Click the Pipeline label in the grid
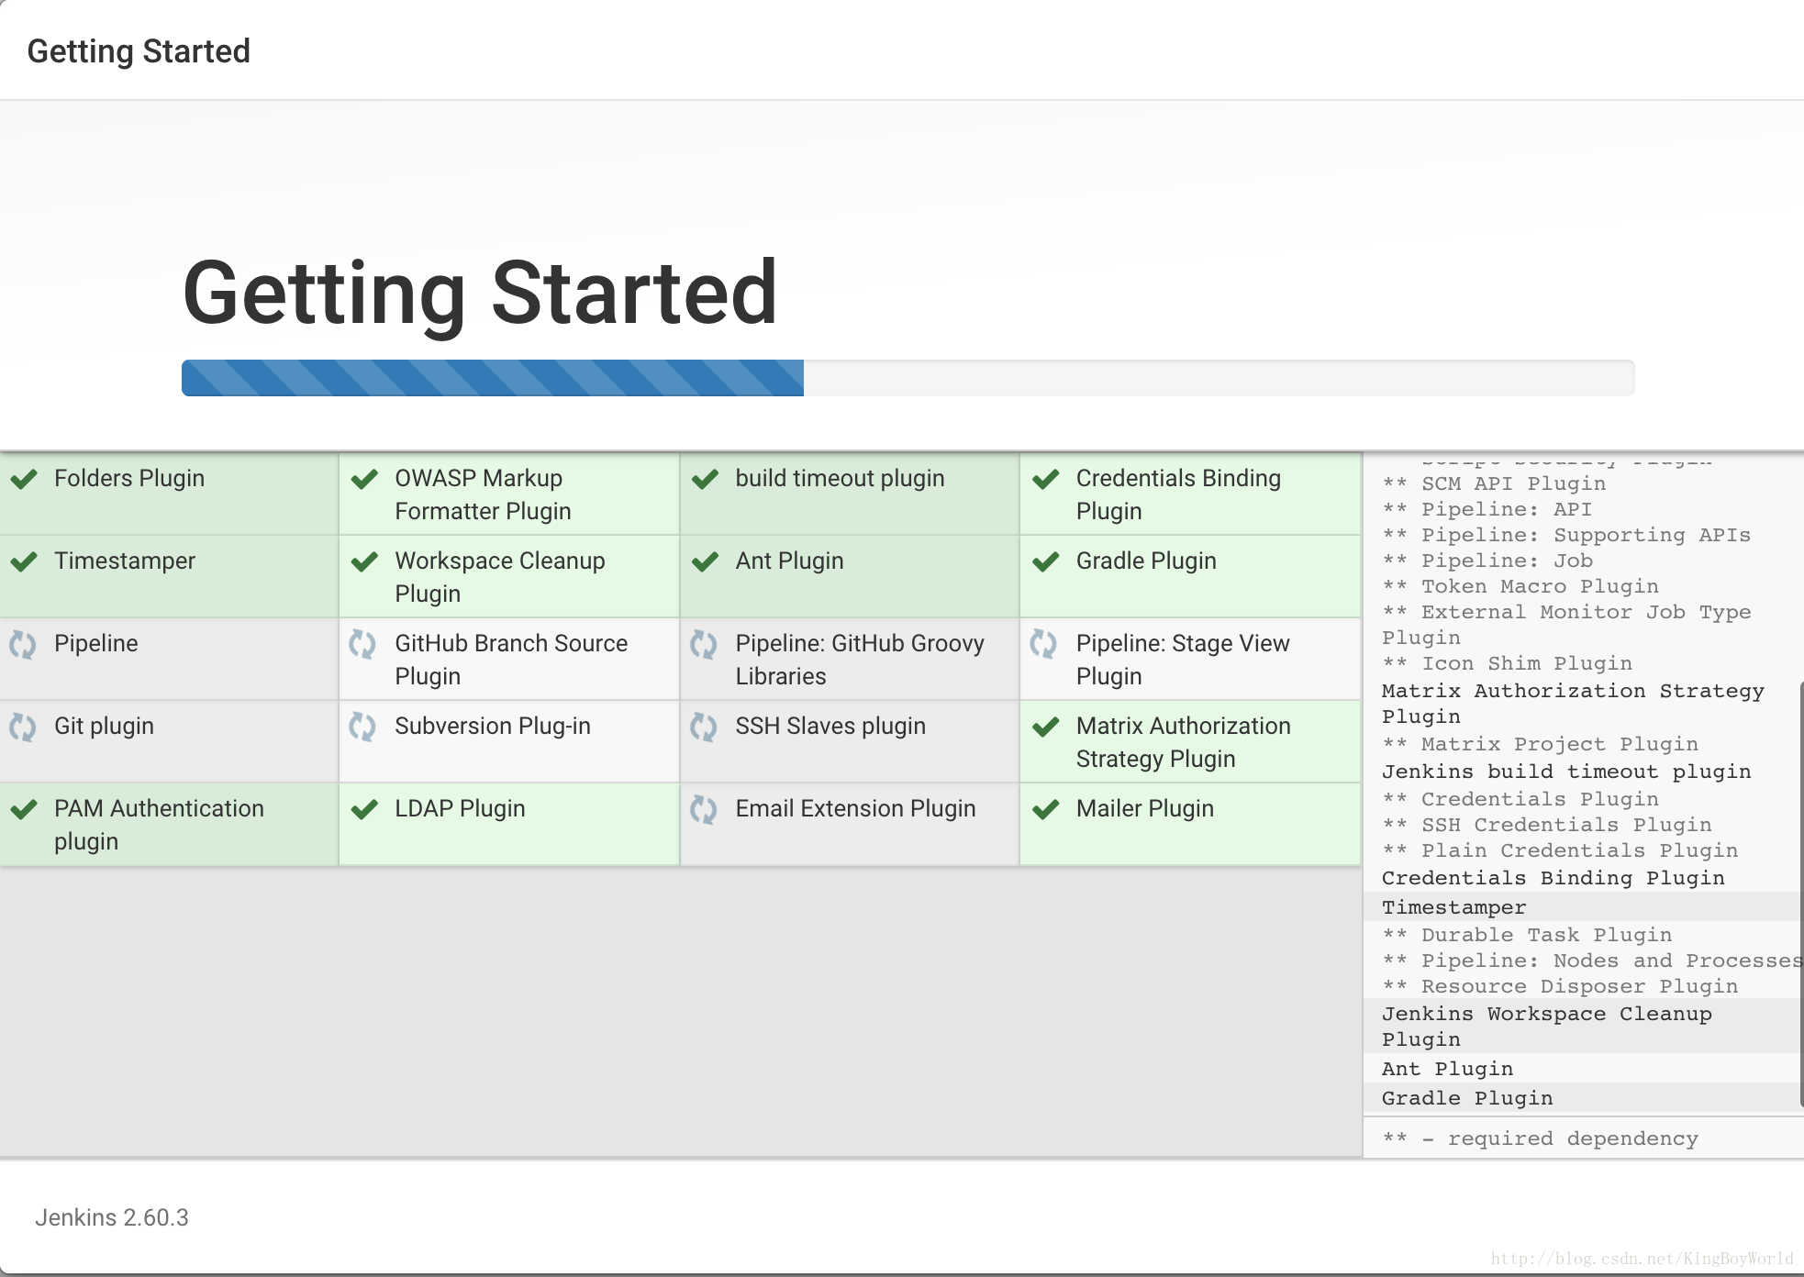 tap(96, 643)
